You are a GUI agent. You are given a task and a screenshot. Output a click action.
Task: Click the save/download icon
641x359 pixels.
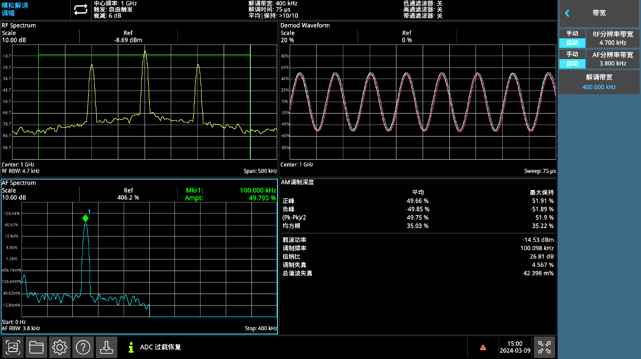[x=106, y=347]
